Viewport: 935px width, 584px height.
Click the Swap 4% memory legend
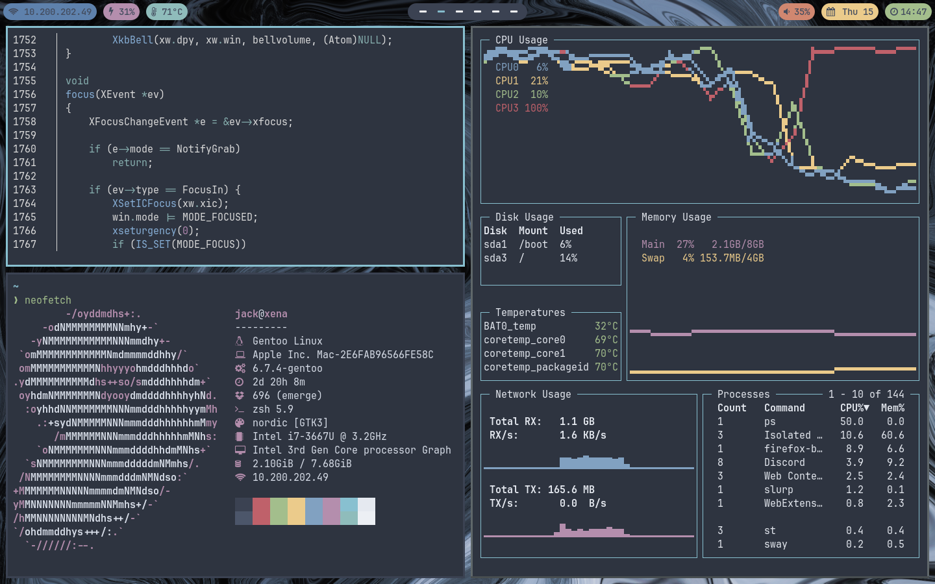[x=703, y=258]
